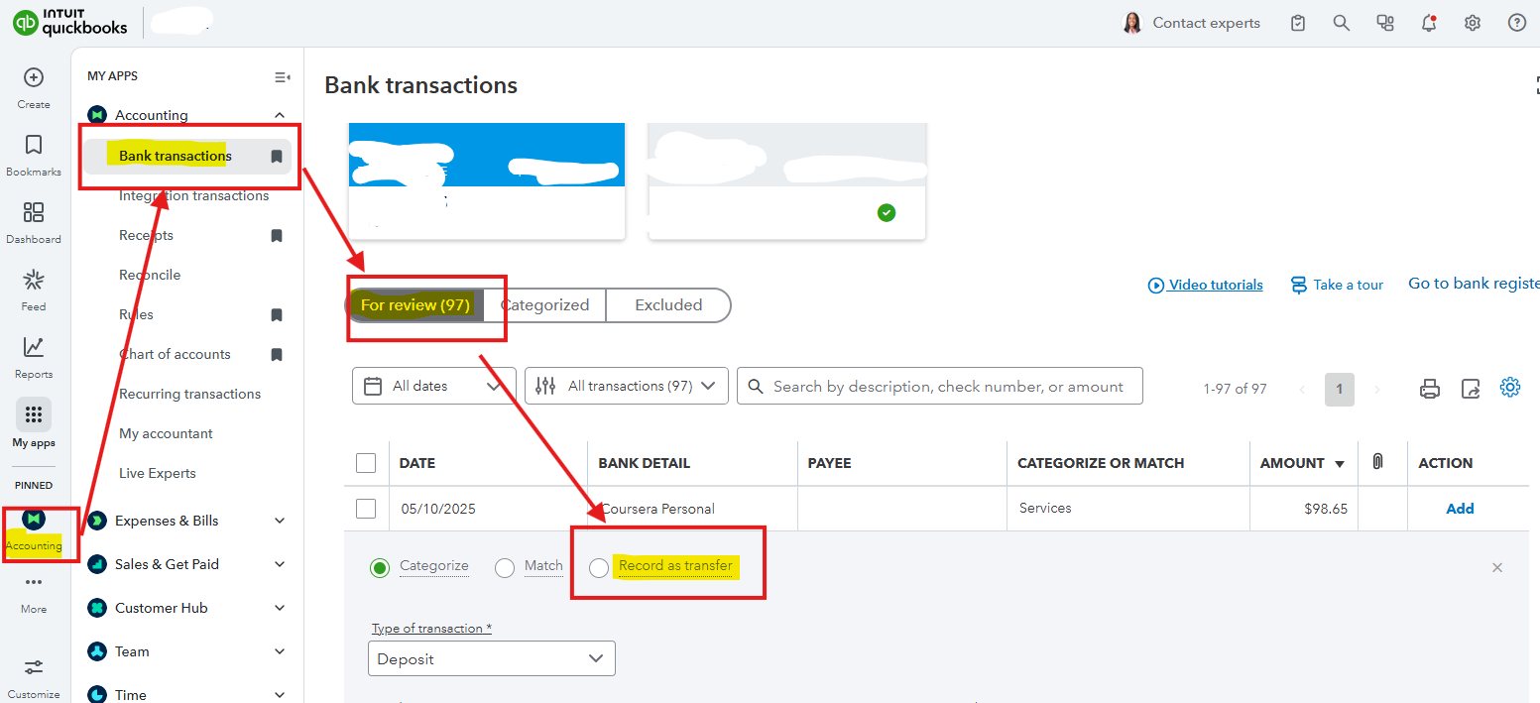The height and width of the screenshot is (703, 1540).
Task: Open the Customize sliders icon
Action: (x=34, y=667)
